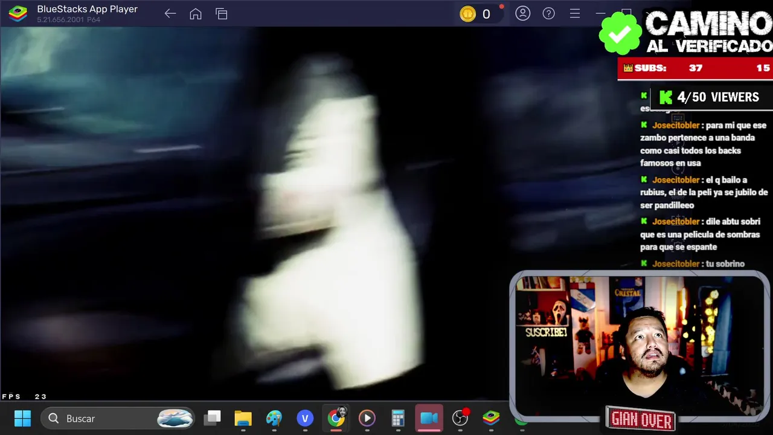The height and width of the screenshot is (435, 773).
Task: Open the Paint palette app on taskbar
Action: [x=274, y=418]
